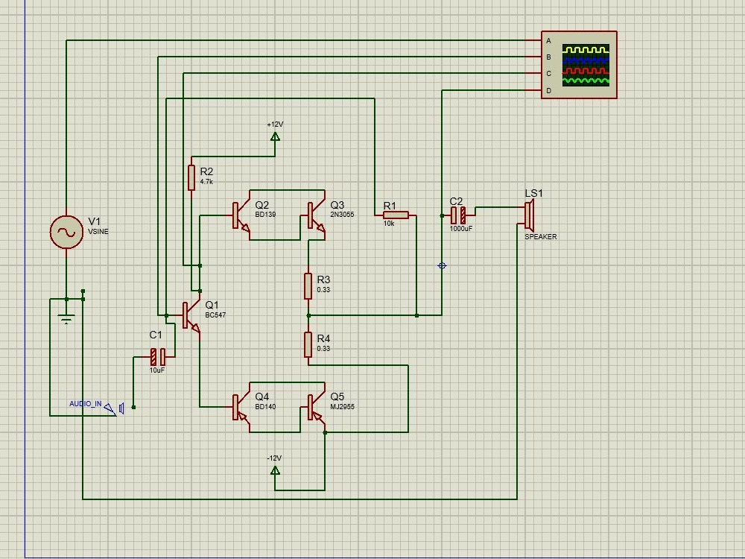The width and height of the screenshot is (745, 559).
Task: Click the 1000uF value label
Action: 461,229
